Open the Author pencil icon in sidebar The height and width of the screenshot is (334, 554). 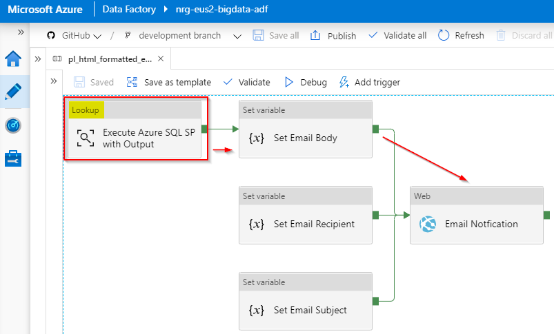pos(13,92)
